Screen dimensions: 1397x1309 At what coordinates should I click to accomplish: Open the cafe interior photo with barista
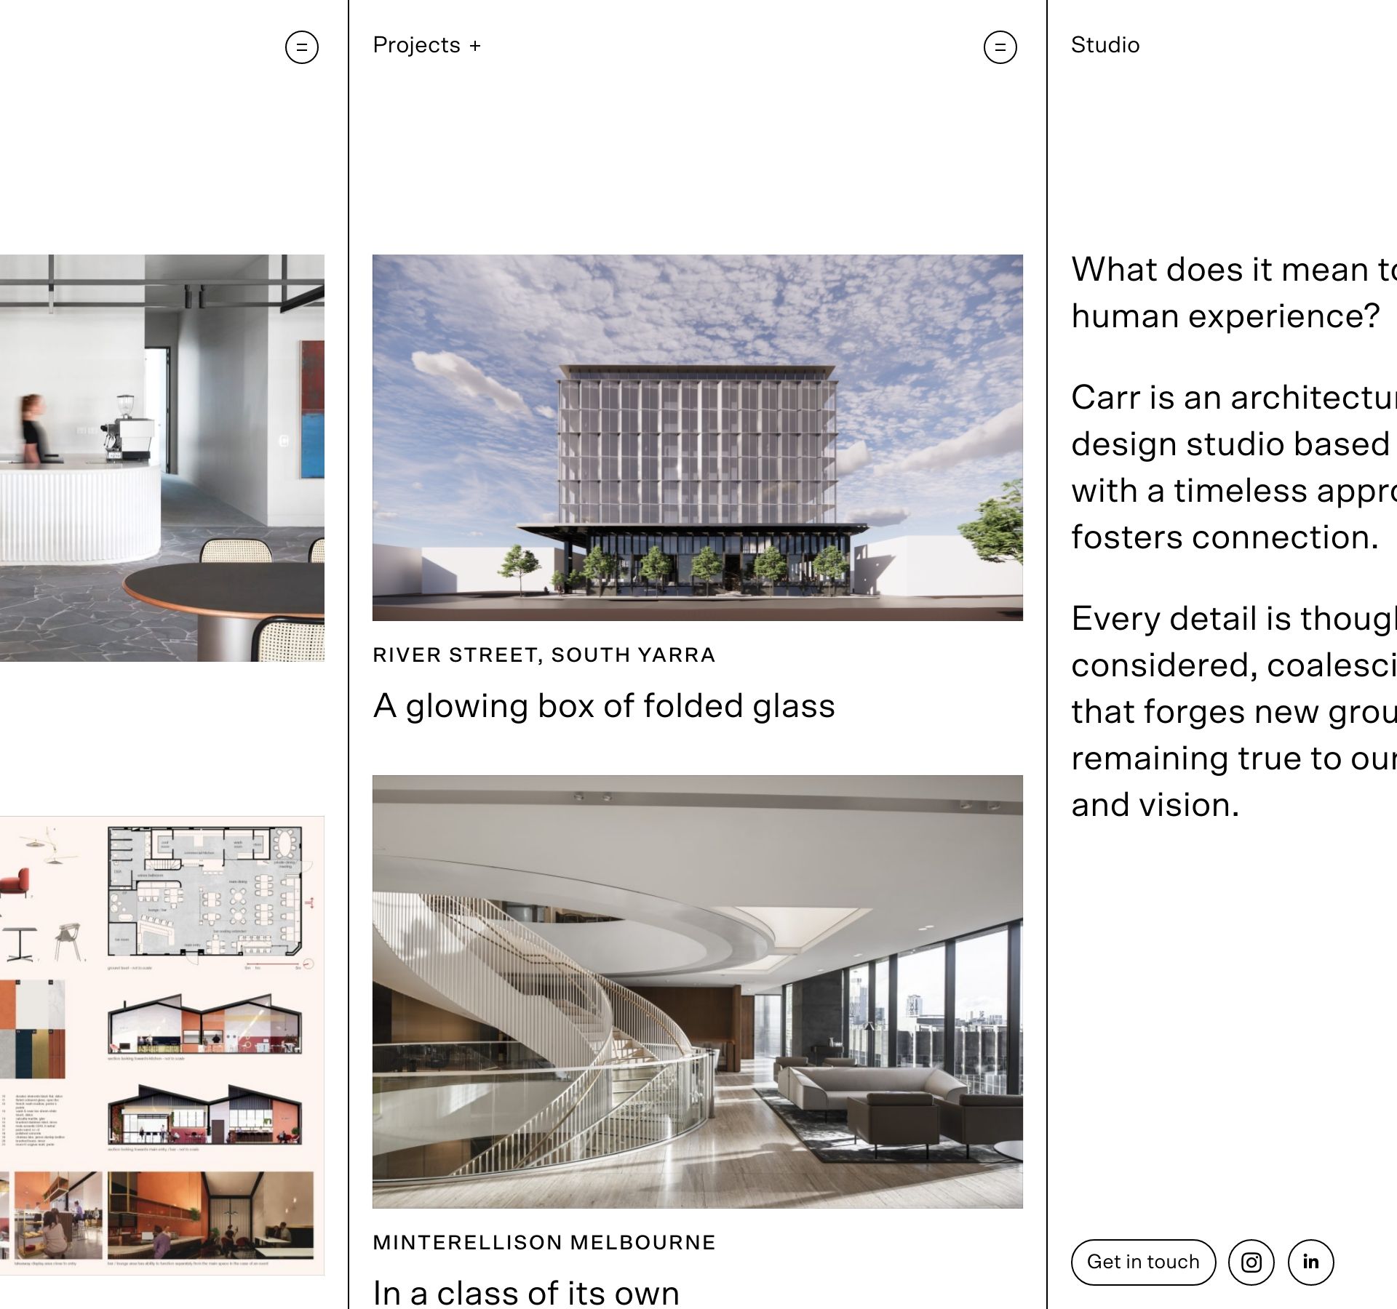pyautogui.click(x=162, y=457)
